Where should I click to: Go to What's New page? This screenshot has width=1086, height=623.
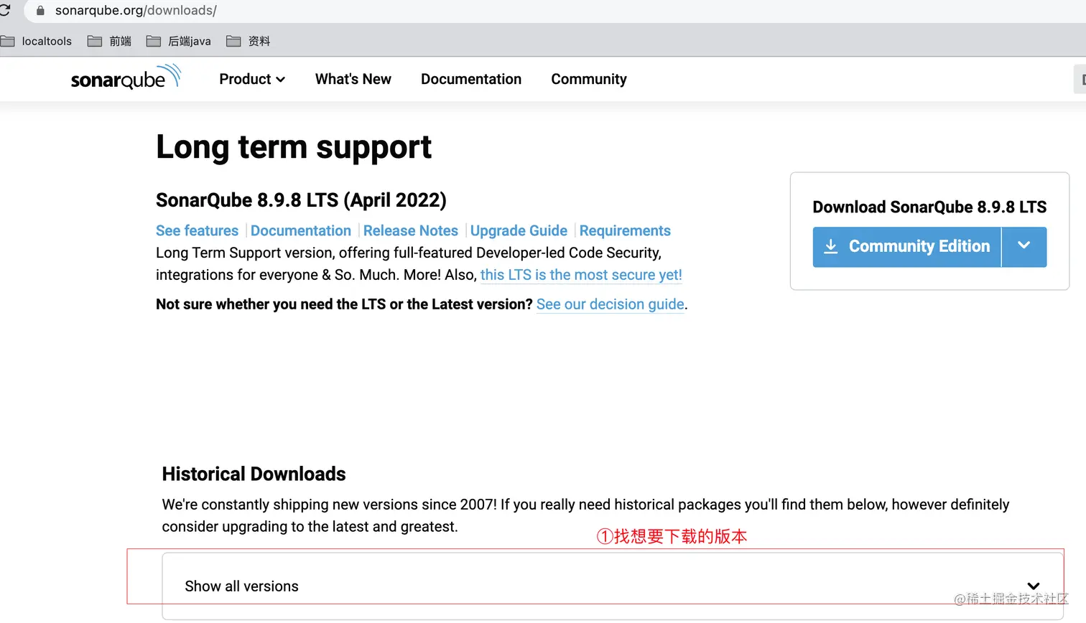coord(353,79)
